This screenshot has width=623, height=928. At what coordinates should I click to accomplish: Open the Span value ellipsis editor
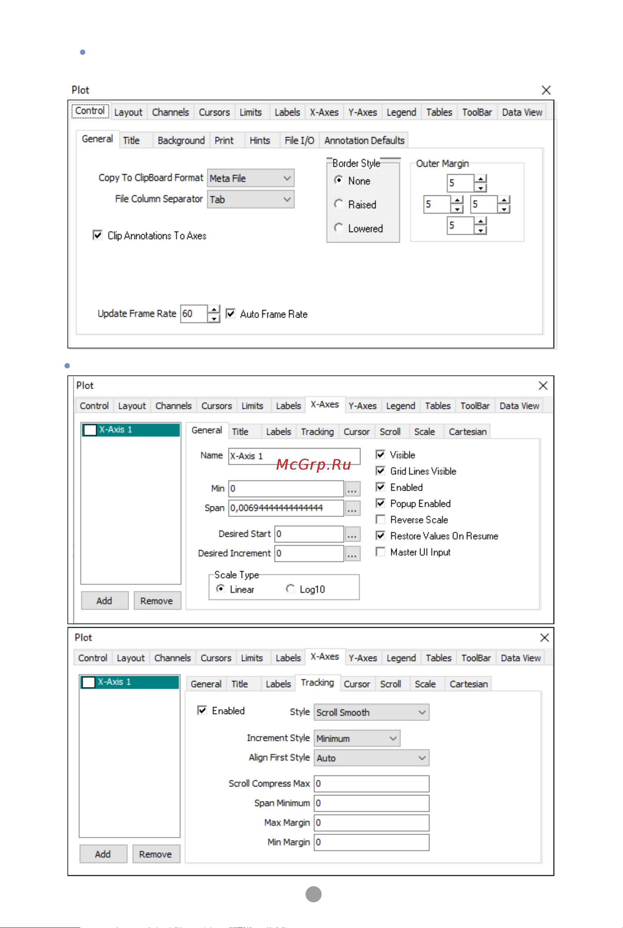click(352, 508)
